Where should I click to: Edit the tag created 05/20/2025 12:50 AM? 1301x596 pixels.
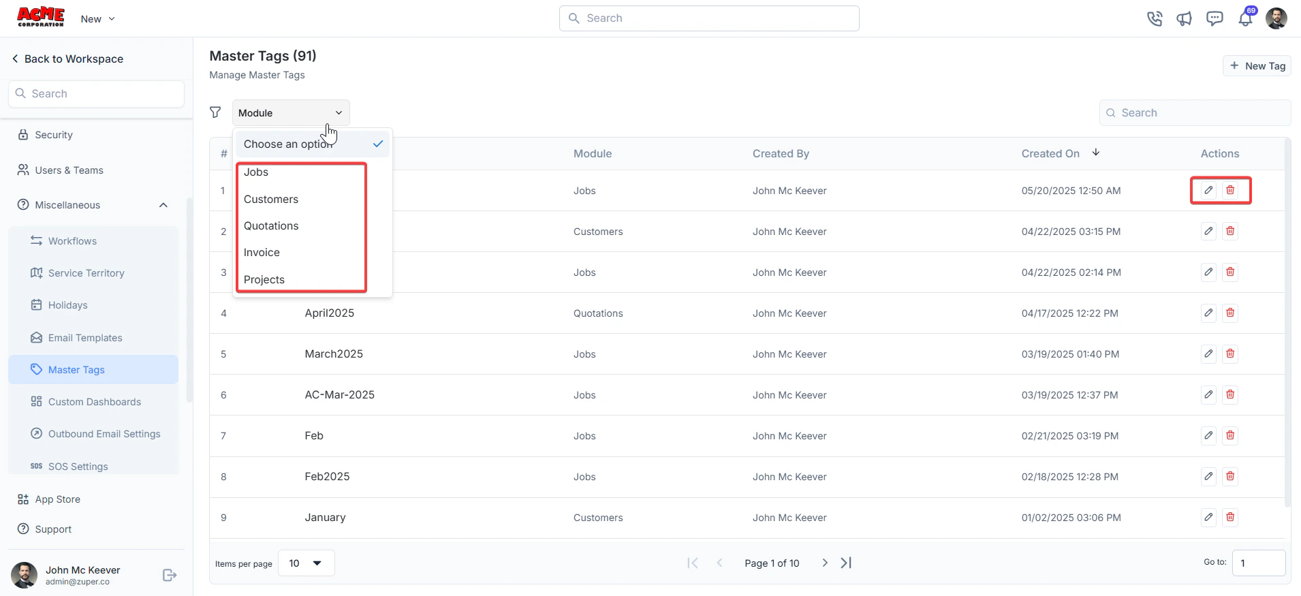(1208, 190)
